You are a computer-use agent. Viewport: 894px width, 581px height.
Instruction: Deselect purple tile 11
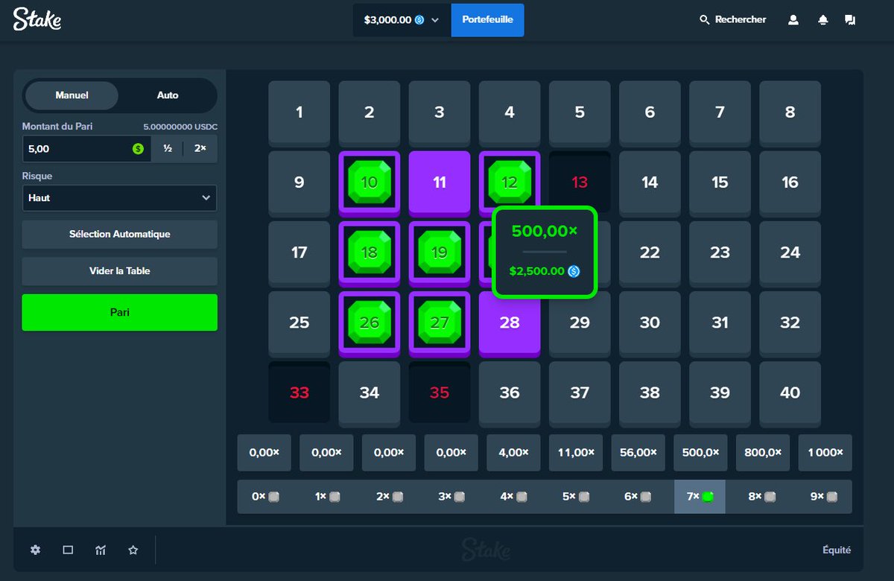[x=440, y=182]
